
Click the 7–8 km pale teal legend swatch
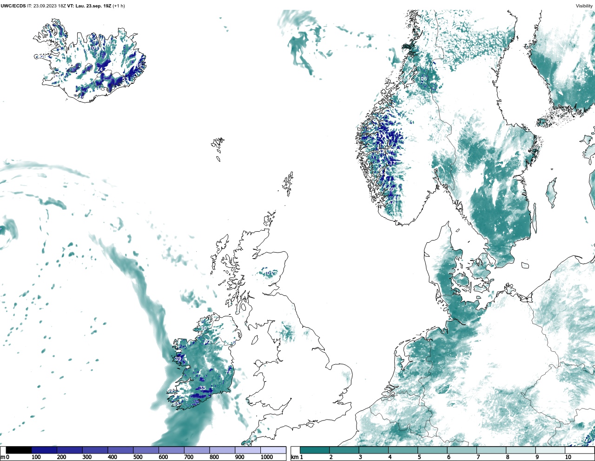click(x=492, y=450)
